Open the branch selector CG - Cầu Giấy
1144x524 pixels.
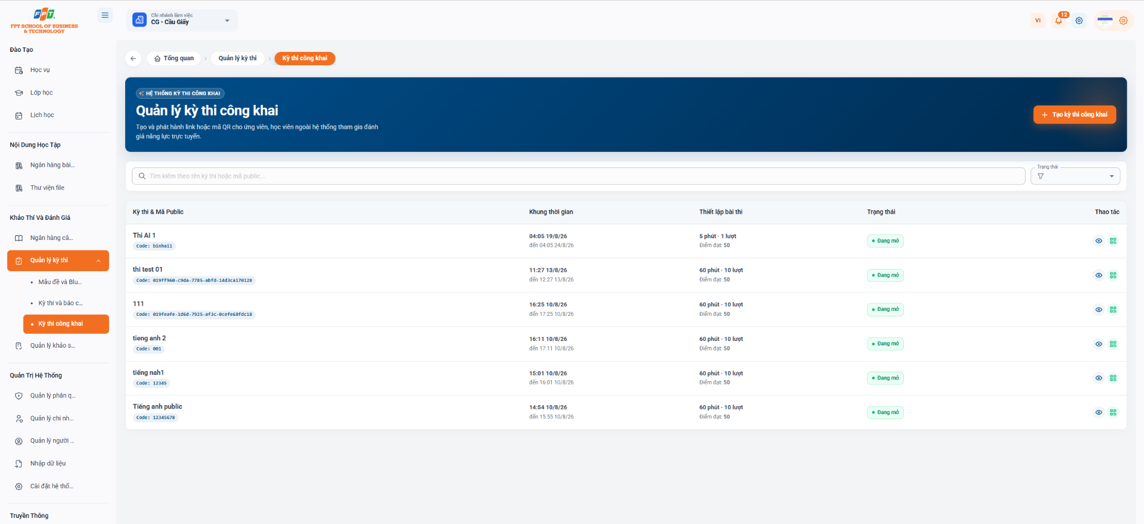tap(182, 20)
